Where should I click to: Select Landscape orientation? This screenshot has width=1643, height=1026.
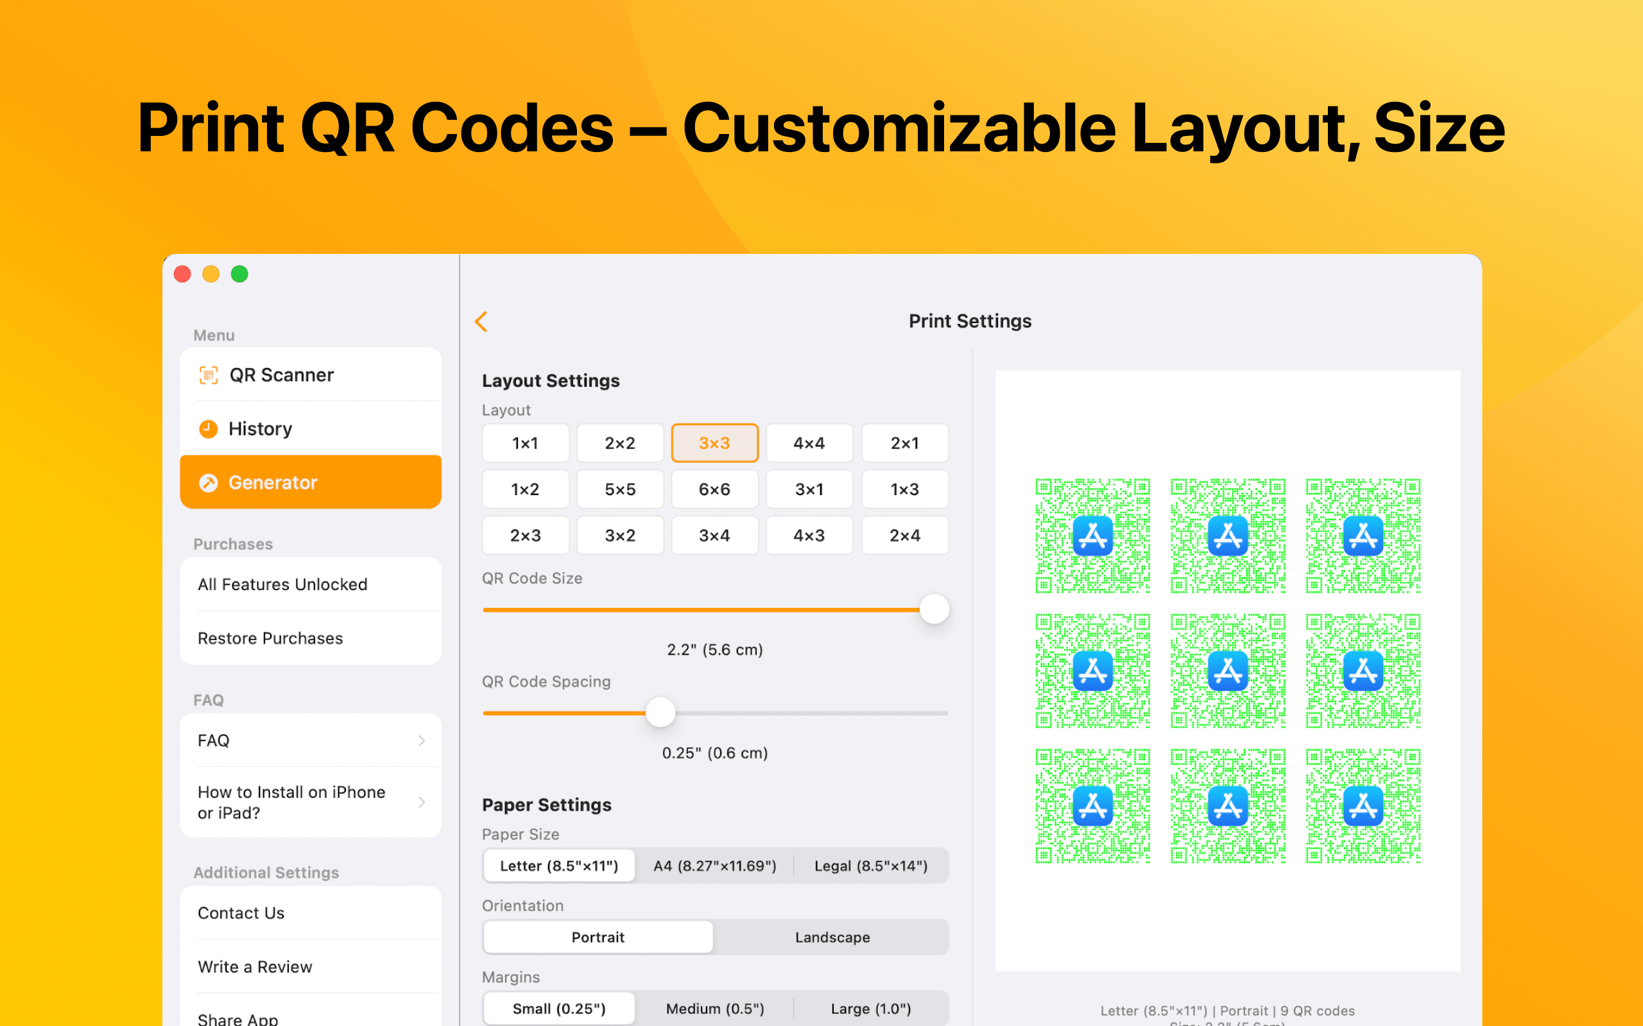(x=832, y=937)
